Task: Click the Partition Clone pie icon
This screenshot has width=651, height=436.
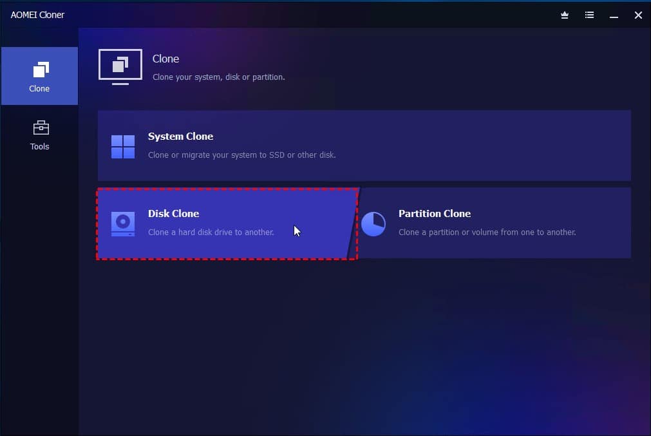Action: pyautogui.click(x=374, y=223)
